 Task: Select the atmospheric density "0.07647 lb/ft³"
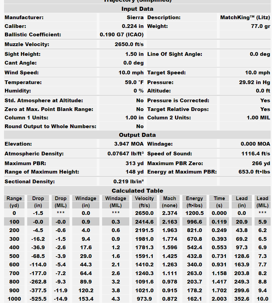[x=126, y=154]
